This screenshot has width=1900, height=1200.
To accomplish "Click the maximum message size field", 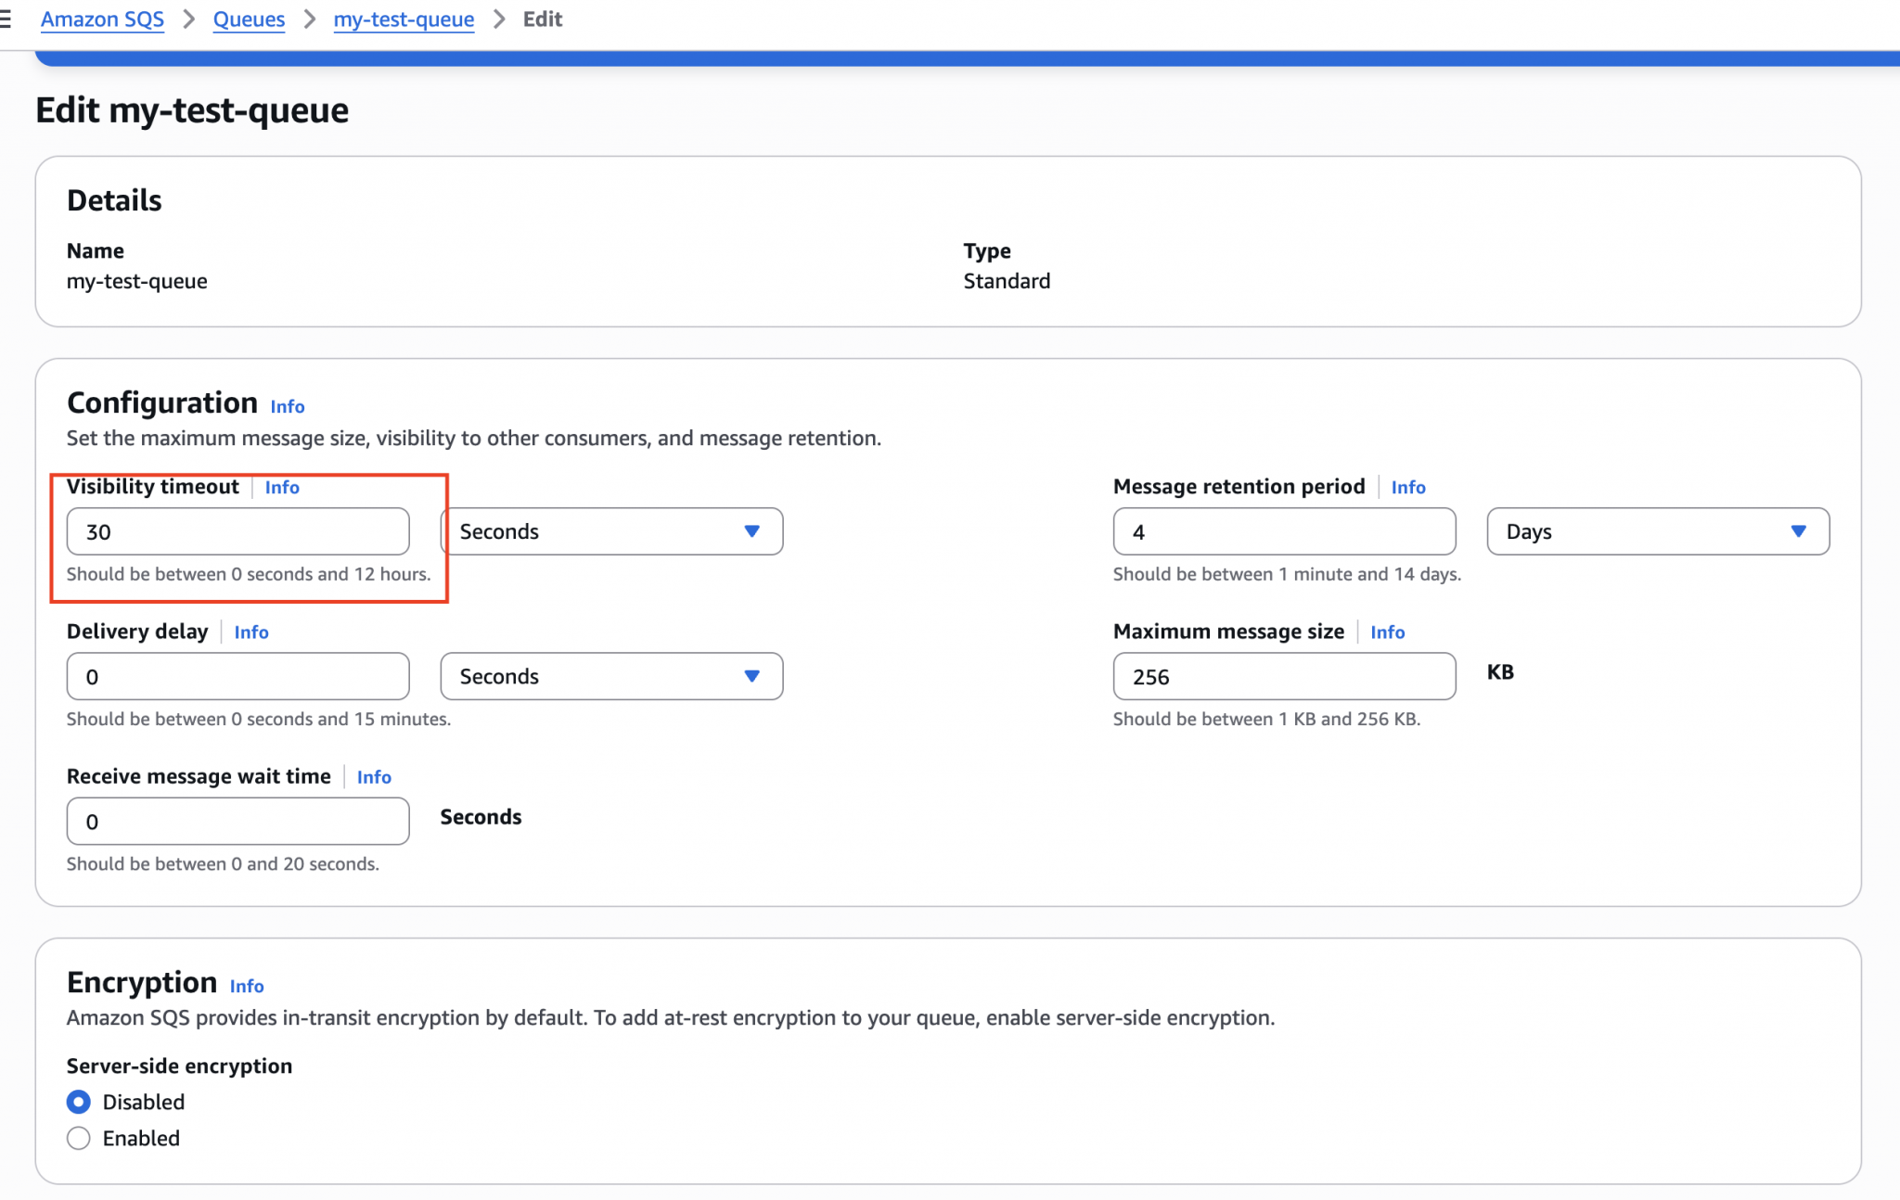I will coord(1284,676).
